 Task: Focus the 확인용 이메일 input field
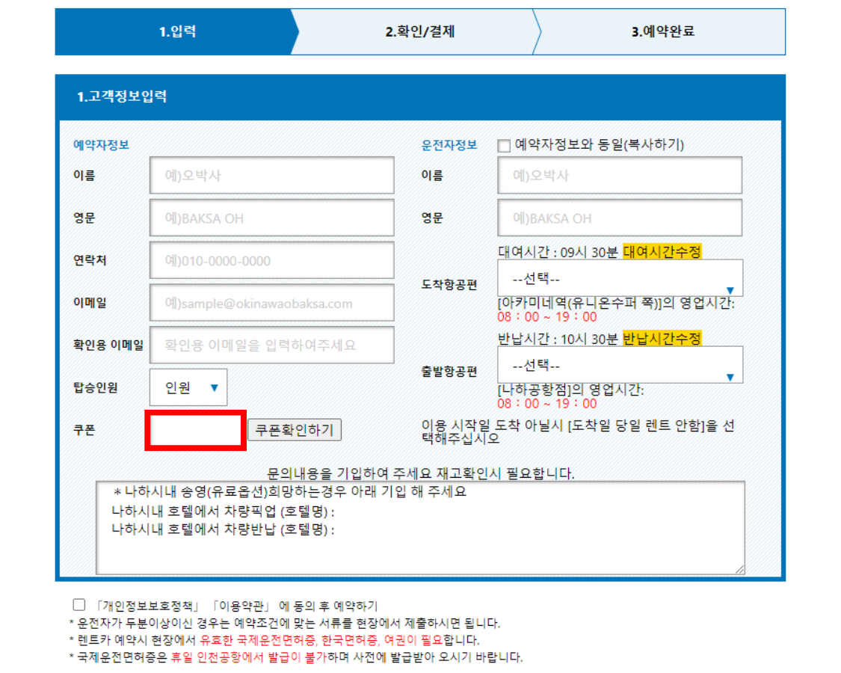pyautogui.click(x=271, y=345)
